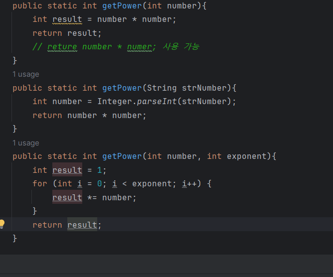This screenshot has width=333, height=277.
Task: Click getPower in the getPower(int number) signature
Action: point(122,6)
